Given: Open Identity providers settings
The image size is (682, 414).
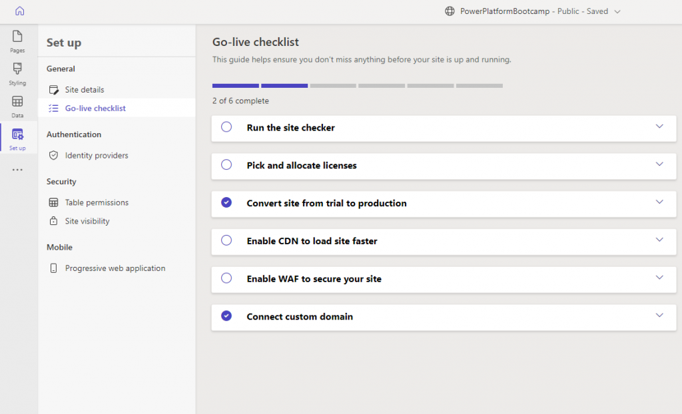Looking at the screenshot, I should click(x=117, y=155).
